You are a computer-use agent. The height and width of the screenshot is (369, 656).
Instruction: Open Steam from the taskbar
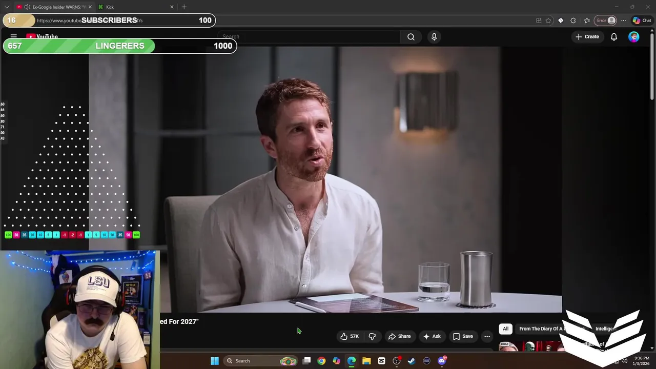[412, 361]
